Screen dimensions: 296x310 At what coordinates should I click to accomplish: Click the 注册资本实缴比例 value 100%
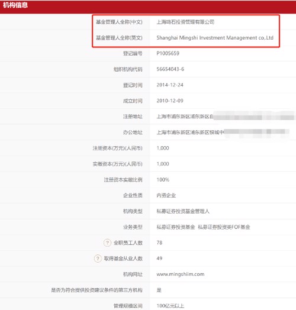(x=163, y=180)
